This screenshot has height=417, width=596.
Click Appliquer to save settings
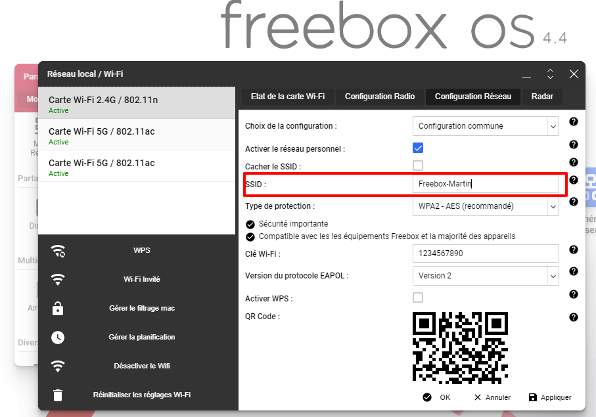point(550,397)
